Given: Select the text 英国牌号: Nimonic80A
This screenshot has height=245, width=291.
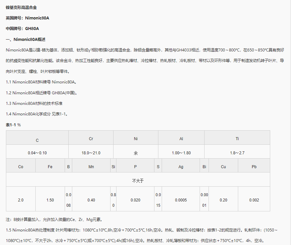Looking at the screenshot, I should pos(27,18).
